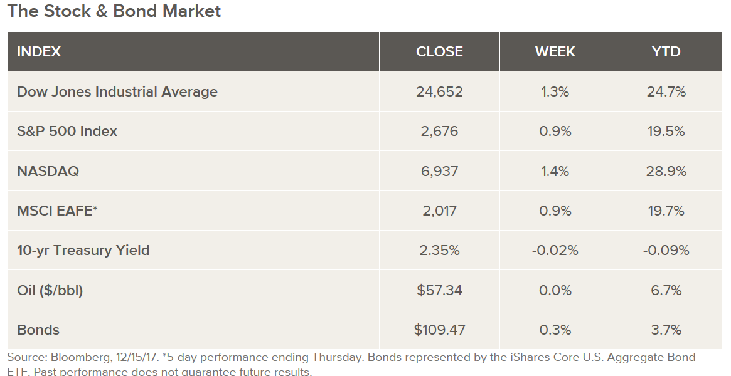Click the YTD column header
Screen dimensions: 731x376
666,51
